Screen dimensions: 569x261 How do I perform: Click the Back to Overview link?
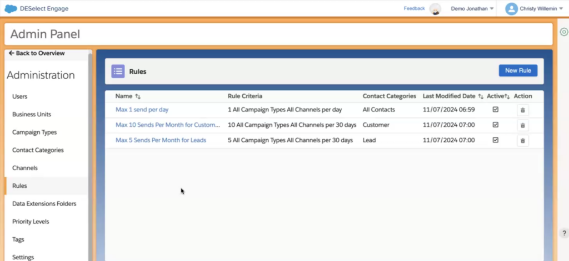(x=37, y=53)
